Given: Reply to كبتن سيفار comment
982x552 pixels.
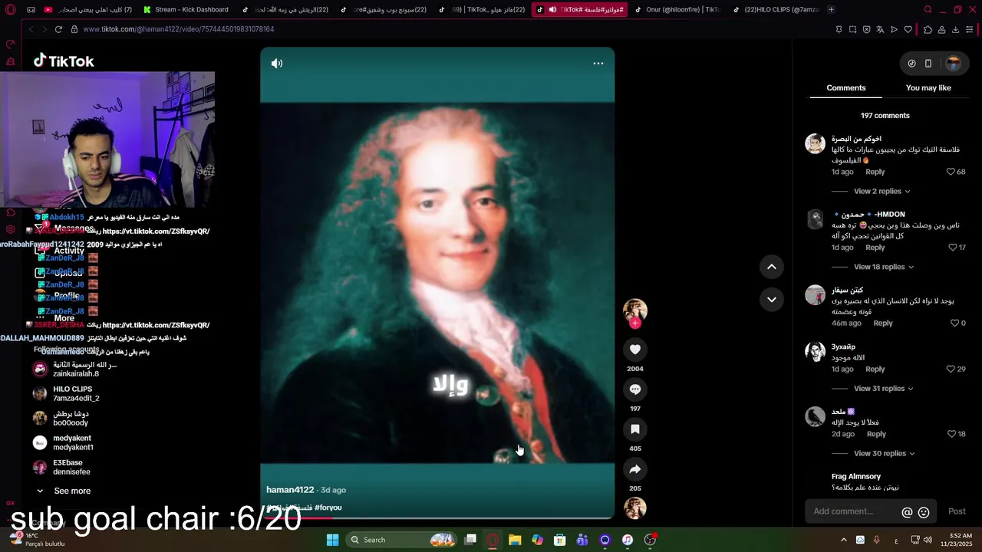Looking at the screenshot, I should [x=883, y=324].
